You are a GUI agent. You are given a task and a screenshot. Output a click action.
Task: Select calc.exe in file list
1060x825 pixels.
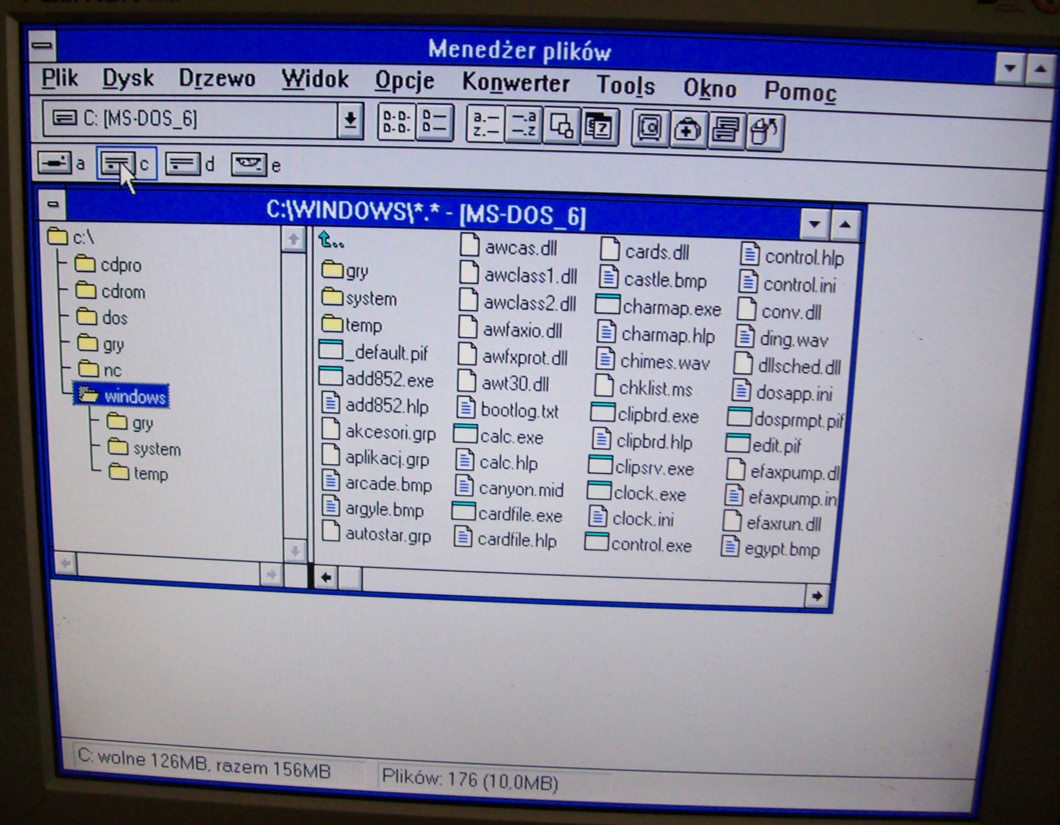pyautogui.click(x=499, y=436)
